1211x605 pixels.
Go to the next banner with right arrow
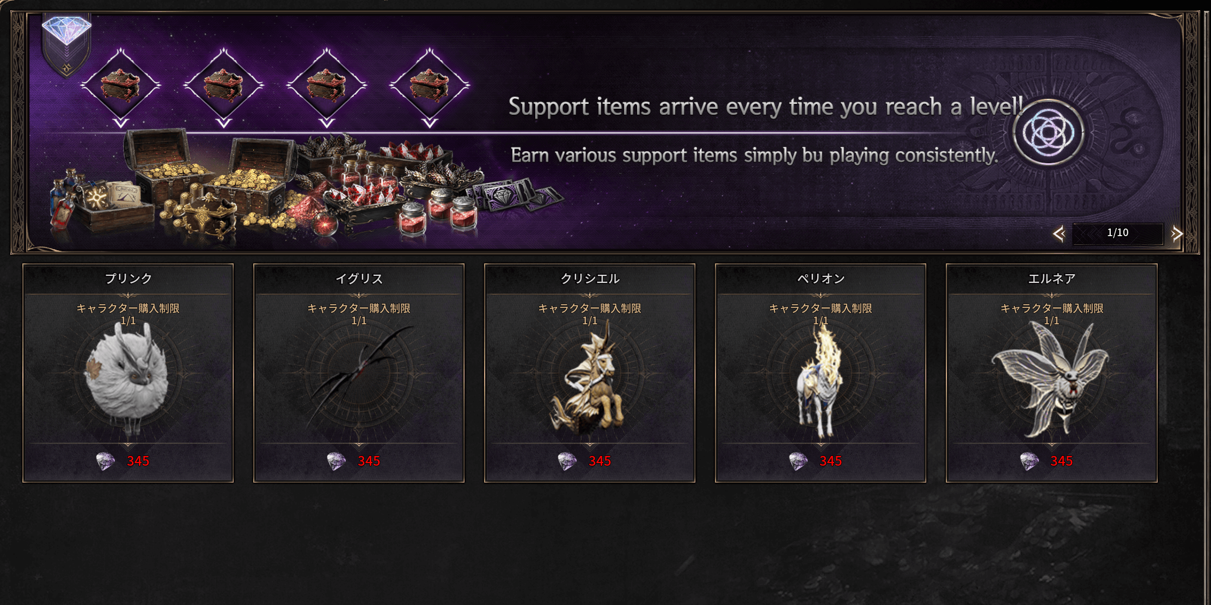(1176, 233)
